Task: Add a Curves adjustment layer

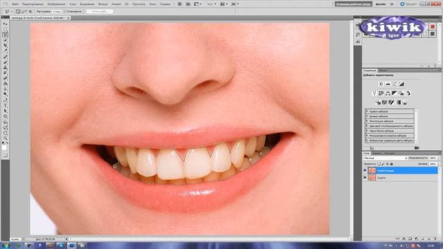Action: pyautogui.click(x=395, y=84)
